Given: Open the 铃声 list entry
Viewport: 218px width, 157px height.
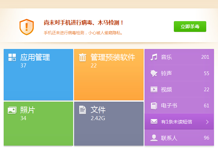Looking at the screenshot, I should [179, 73].
